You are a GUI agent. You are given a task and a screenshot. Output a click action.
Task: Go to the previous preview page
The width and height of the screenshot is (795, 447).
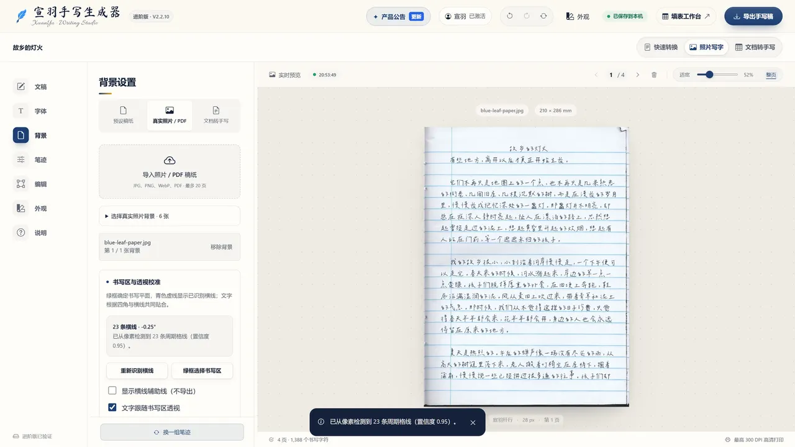coord(596,75)
